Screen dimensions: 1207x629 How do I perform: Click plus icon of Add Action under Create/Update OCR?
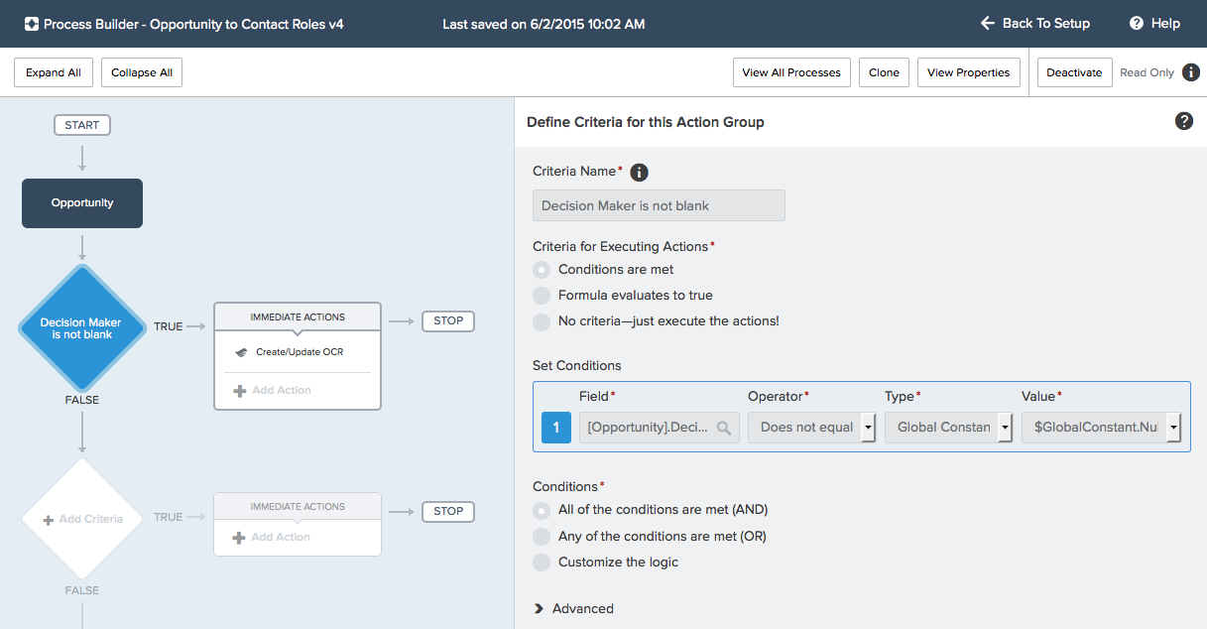coord(239,391)
